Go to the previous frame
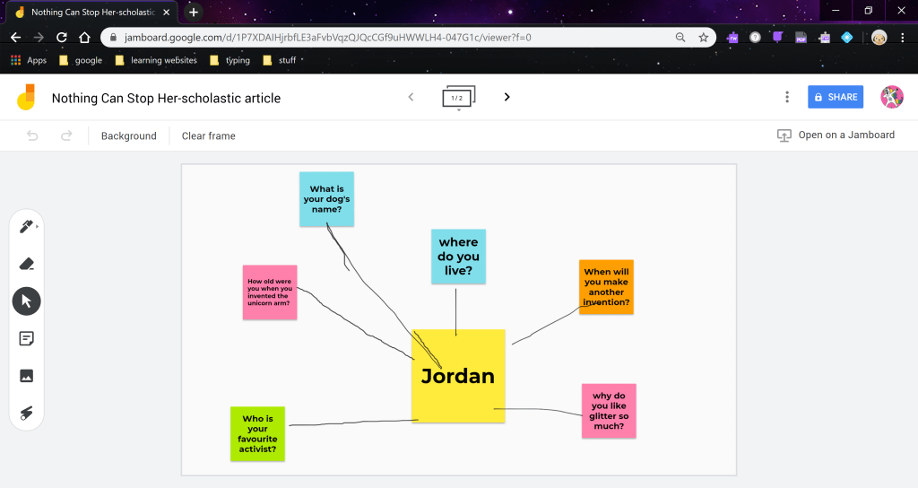 (411, 97)
